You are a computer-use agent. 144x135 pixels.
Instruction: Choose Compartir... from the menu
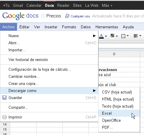pos(49,107)
